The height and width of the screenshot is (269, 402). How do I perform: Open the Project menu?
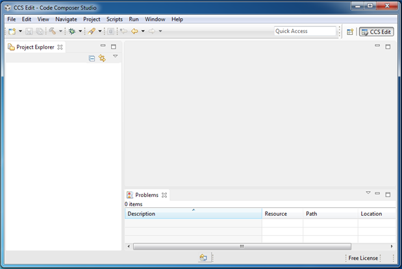(92, 19)
